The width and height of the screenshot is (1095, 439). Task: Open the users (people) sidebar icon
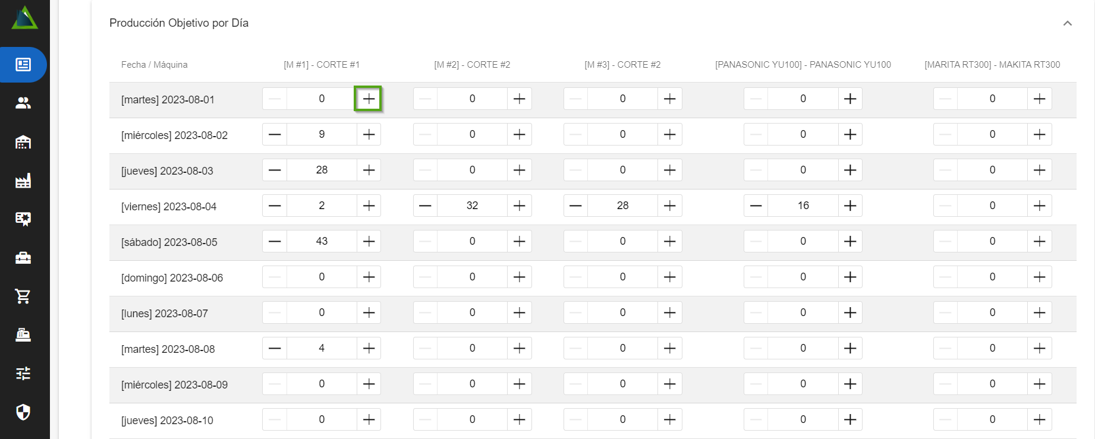click(23, 103)
